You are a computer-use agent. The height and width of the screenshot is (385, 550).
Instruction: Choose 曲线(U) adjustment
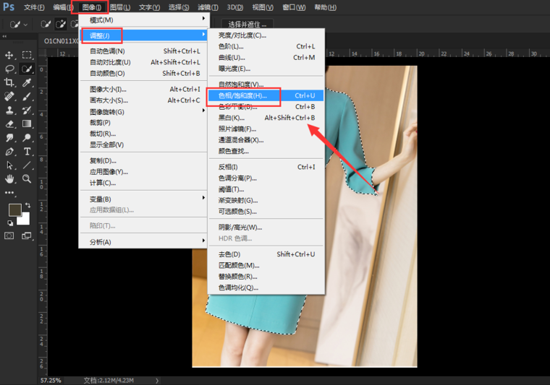pyautogui.click(x=266, y=57)
